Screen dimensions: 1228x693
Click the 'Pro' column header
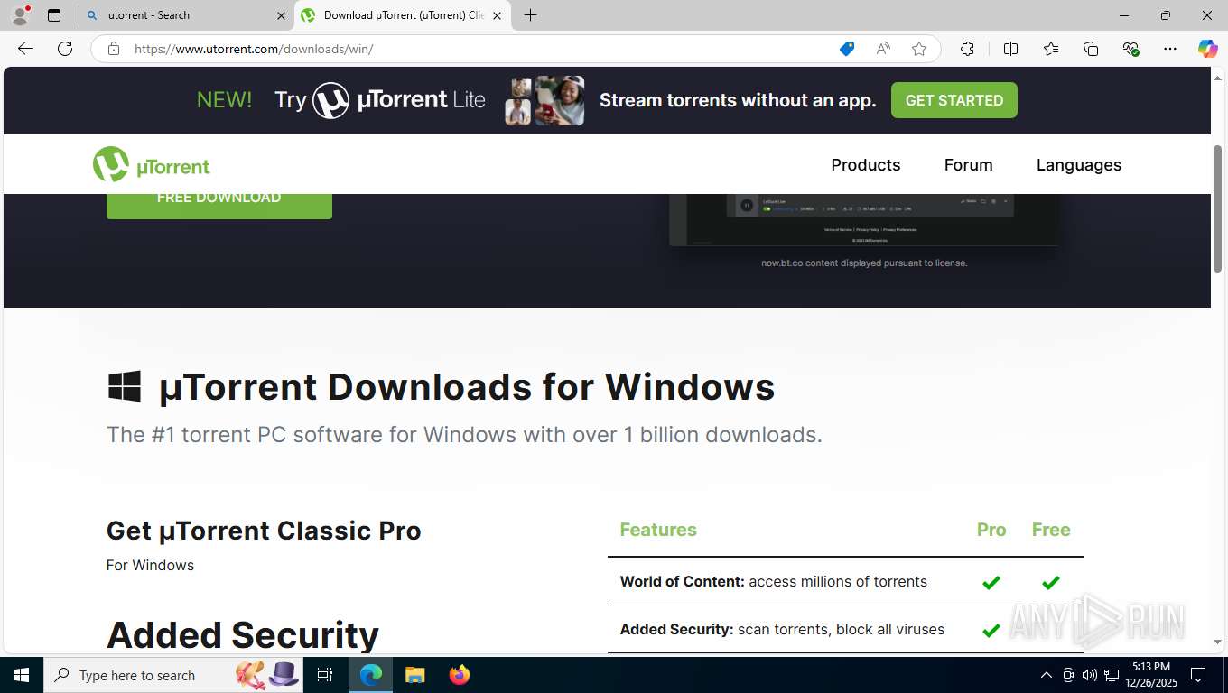[x=991, y=530]
